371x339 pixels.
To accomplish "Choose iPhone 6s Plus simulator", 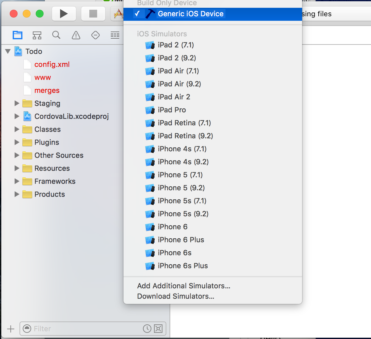I will tap(213, 266).
